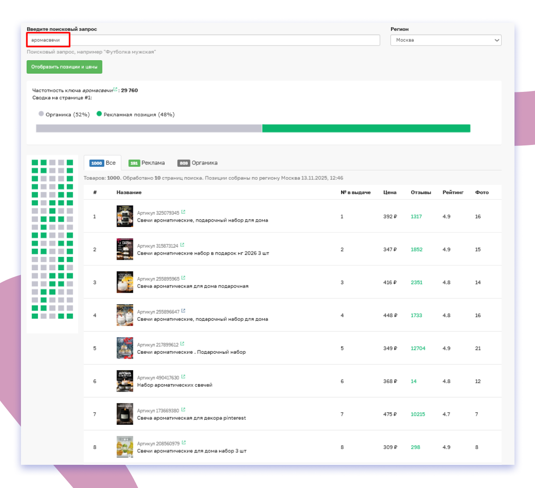Open article 217899612 external link icon
The height and width of the screenshot is (488, 535).
[183, 343]
